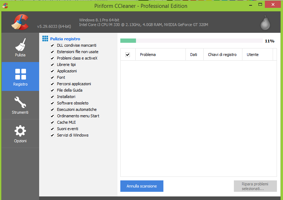Toggle select-all checkbox in results header
Viewport: 283px width, 200px height.
127,55
